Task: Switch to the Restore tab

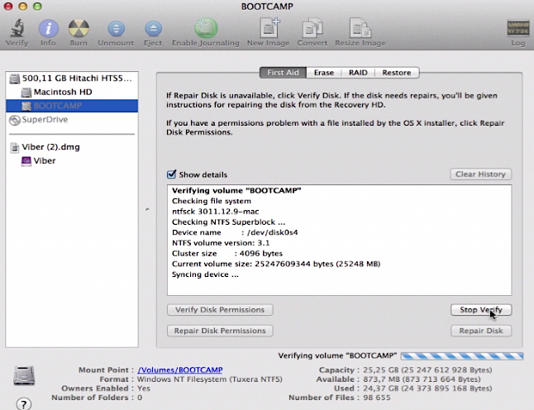Action: coord(397,73)
